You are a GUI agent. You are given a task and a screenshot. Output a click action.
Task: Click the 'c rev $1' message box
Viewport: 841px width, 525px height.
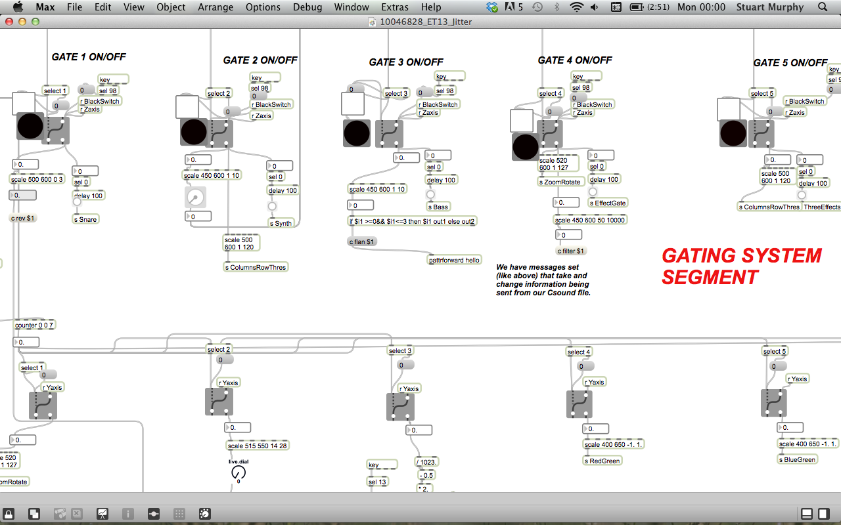(23, 218)
